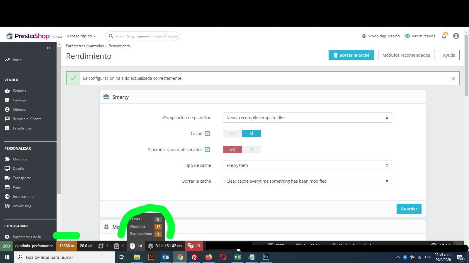
Task: Open File Explorer from the taskbar
Action: (x=137, y=257)
